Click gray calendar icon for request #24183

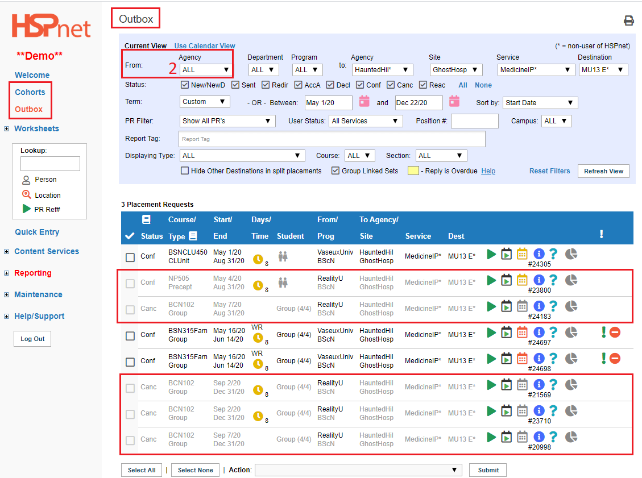click(522, 306)
